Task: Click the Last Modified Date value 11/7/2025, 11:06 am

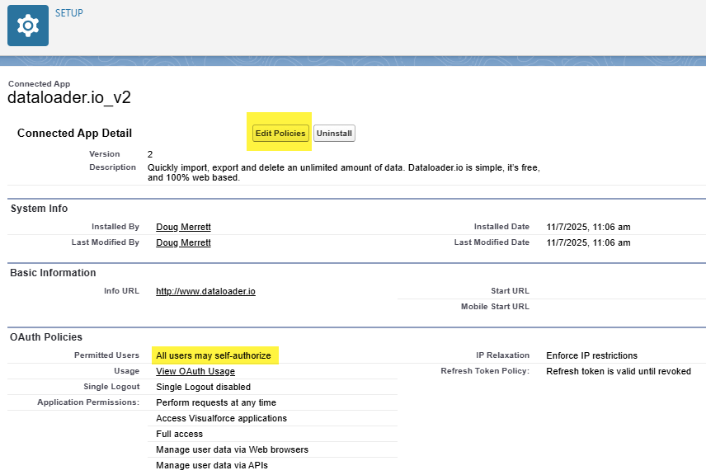Action: (x=588, y=242)
